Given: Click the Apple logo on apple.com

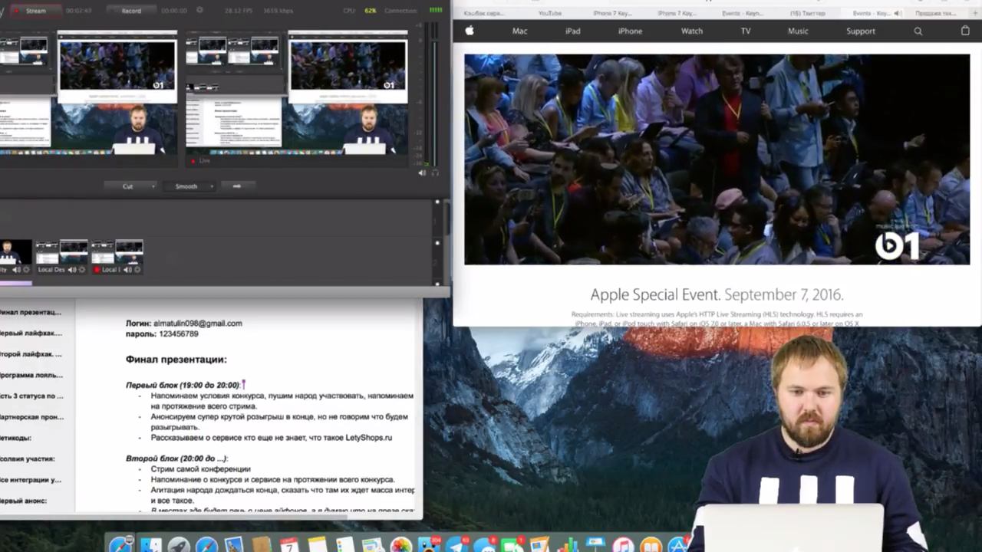Looking at the screenshot, I should click(470, 31).
